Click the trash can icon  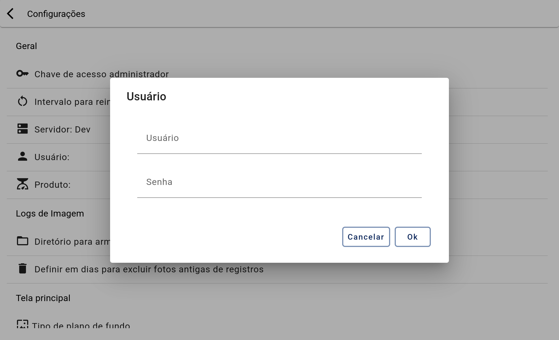23,268
